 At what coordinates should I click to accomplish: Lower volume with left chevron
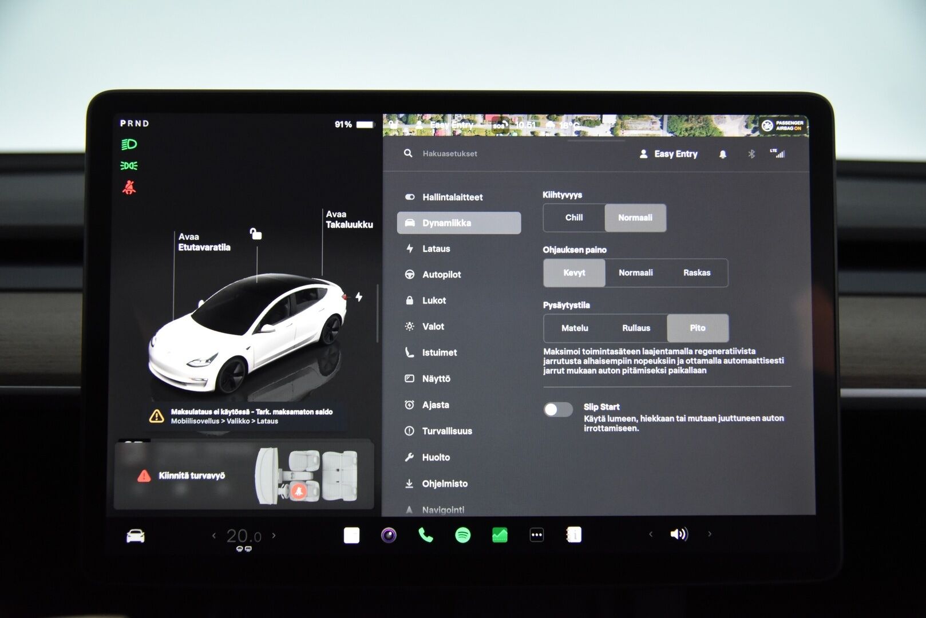pyautogui.click(x=651, y=534)
